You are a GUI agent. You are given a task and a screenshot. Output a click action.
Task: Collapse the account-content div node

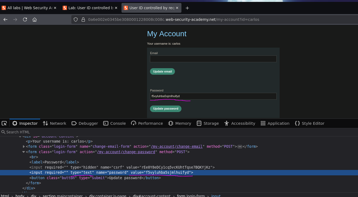(x=20, y=137)
